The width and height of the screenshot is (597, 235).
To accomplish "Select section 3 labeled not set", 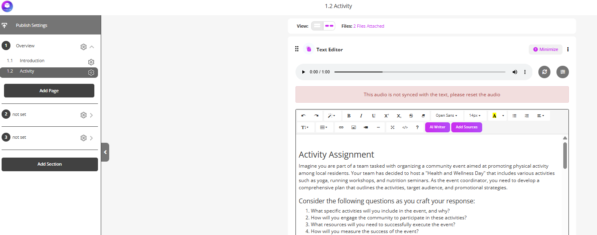I will 19,137.
